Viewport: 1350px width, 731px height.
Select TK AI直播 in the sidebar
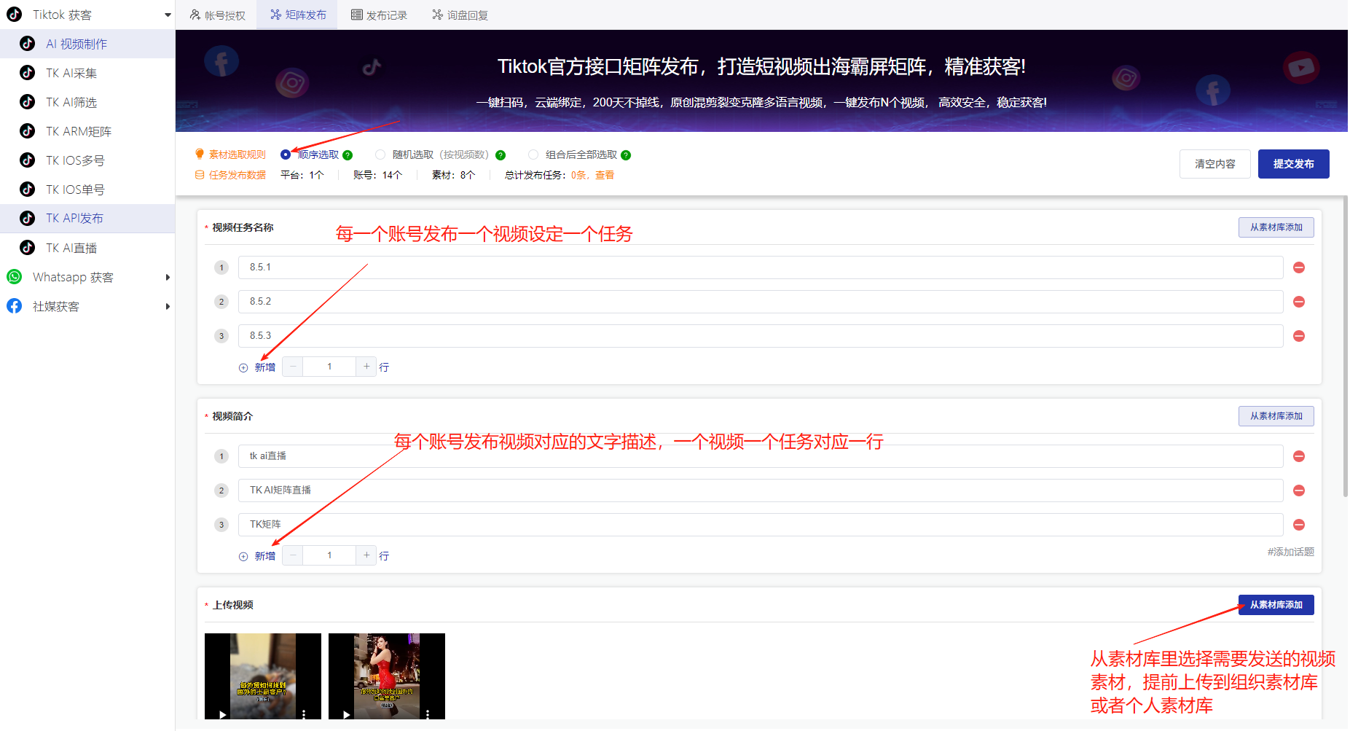(73, 248)
